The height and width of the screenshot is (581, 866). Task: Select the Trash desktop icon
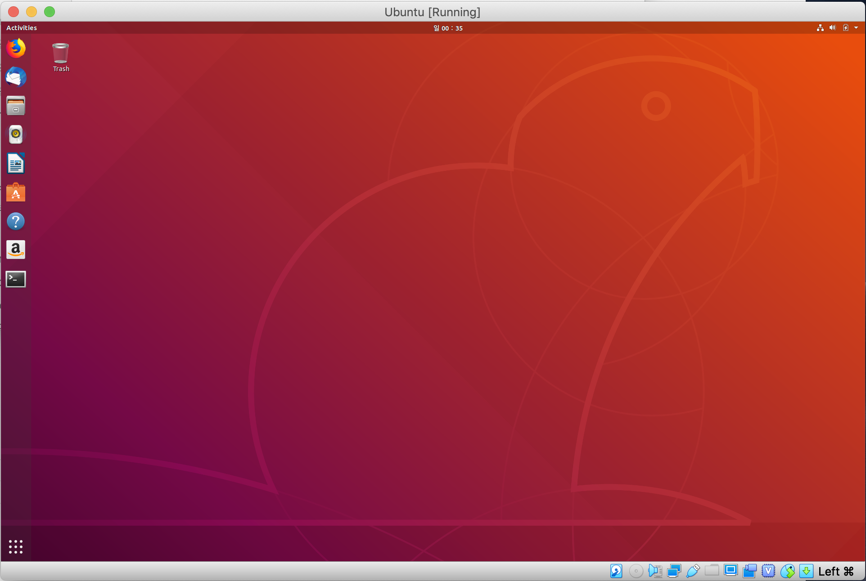click(x=61, y=57)
